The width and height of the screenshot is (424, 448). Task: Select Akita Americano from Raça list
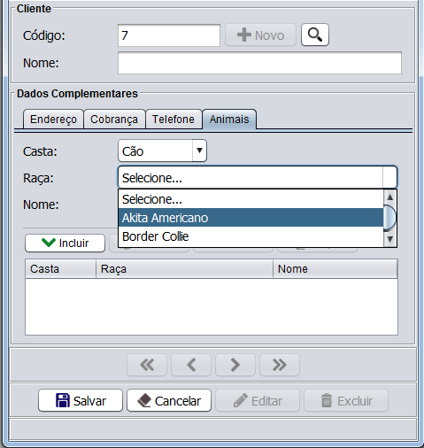tap(251, 218)
